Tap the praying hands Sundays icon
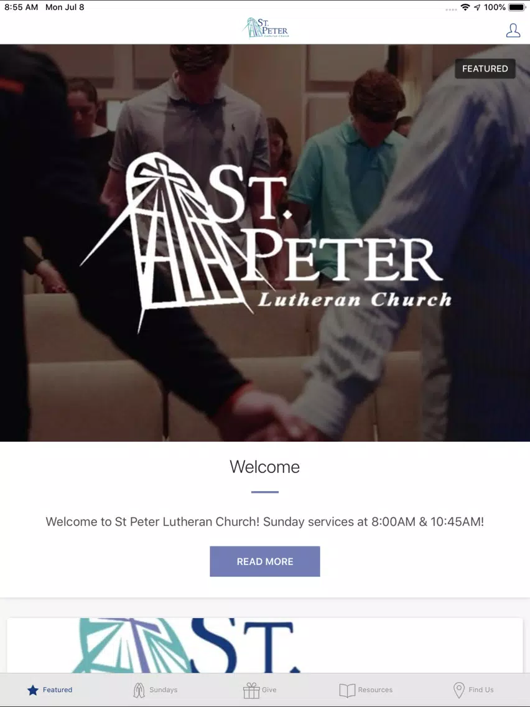Viewport: 530px width, 707px height. tap(139, 690)
